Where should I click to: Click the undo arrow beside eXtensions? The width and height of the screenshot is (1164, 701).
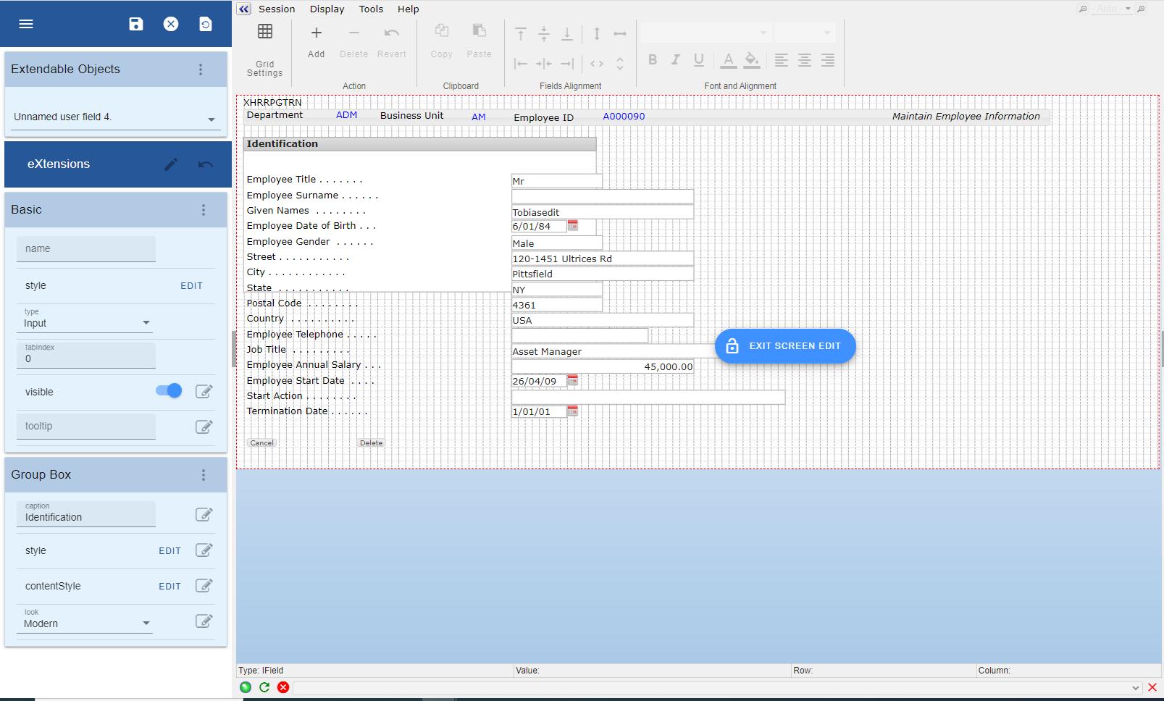(206, 164)
